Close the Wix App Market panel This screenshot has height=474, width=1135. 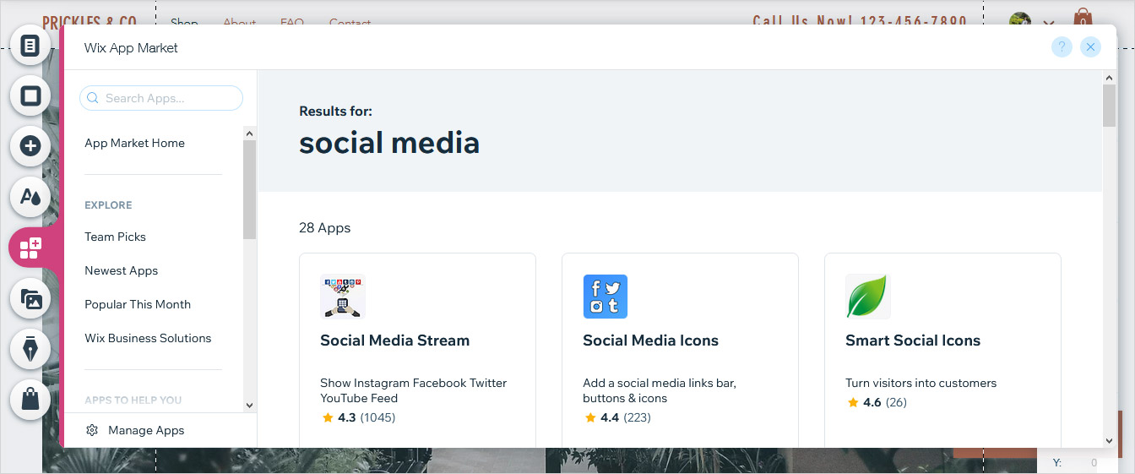coord(1090,47)
